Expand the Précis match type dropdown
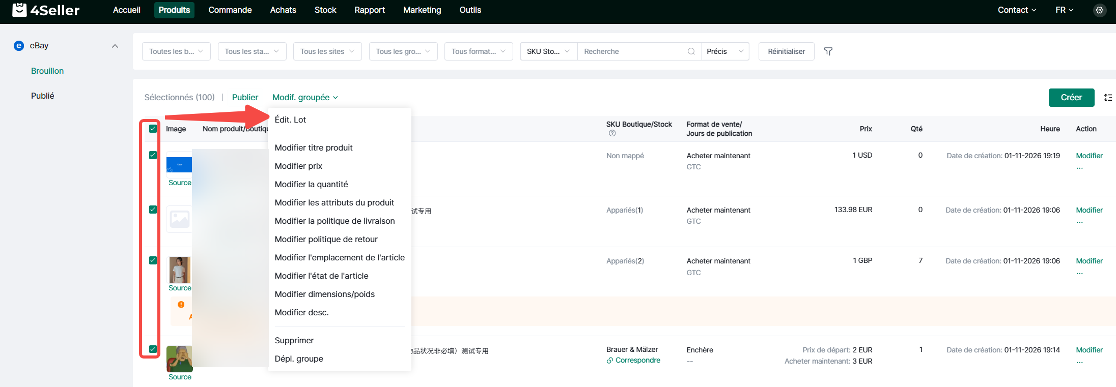 tap(724, 51)
